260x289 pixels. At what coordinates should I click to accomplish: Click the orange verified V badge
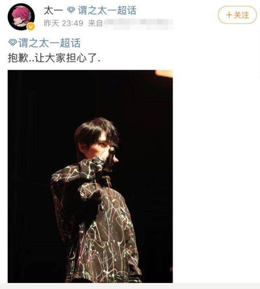coord(31,27)
